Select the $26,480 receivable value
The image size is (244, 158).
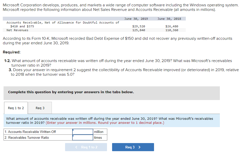click(172, 26)
